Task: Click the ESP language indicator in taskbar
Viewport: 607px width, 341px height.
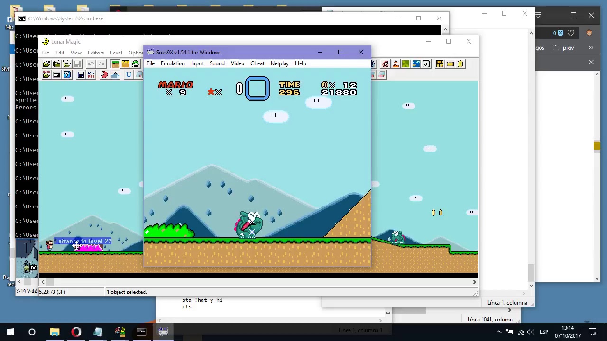Action: 543,332
